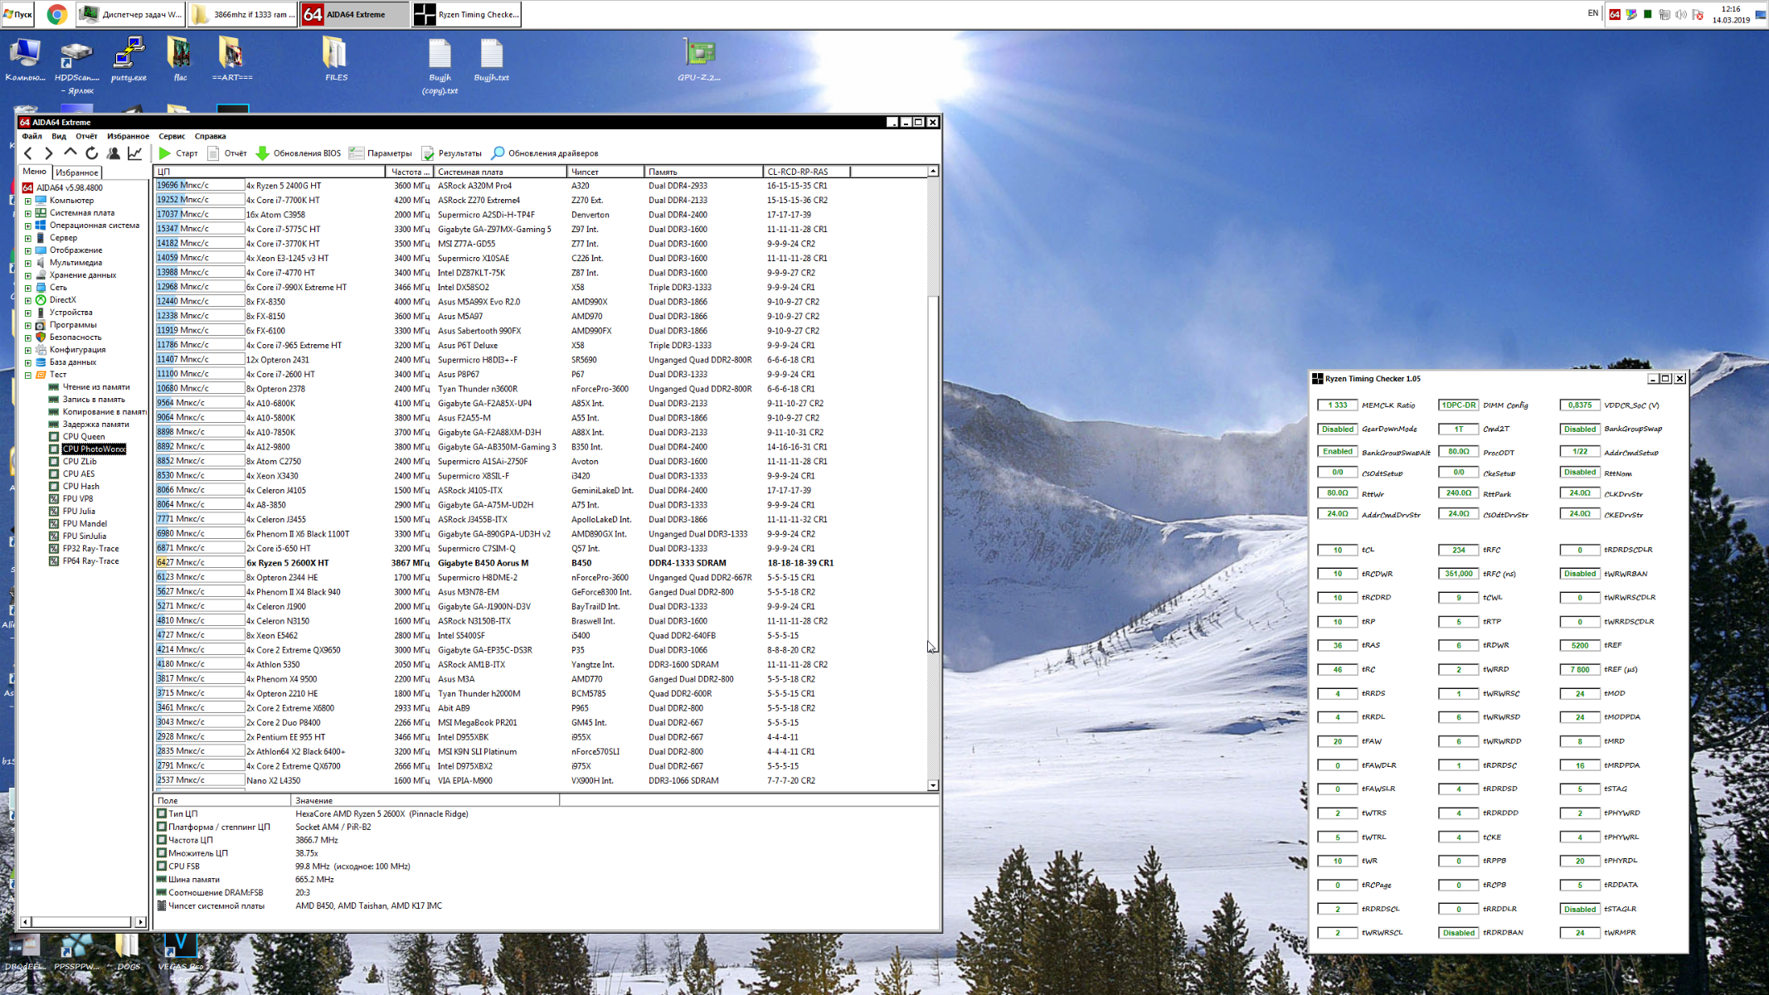Screen dimensions: 1769x995
Task: Open the Обновления BIOS download icon
Action: 263,153
